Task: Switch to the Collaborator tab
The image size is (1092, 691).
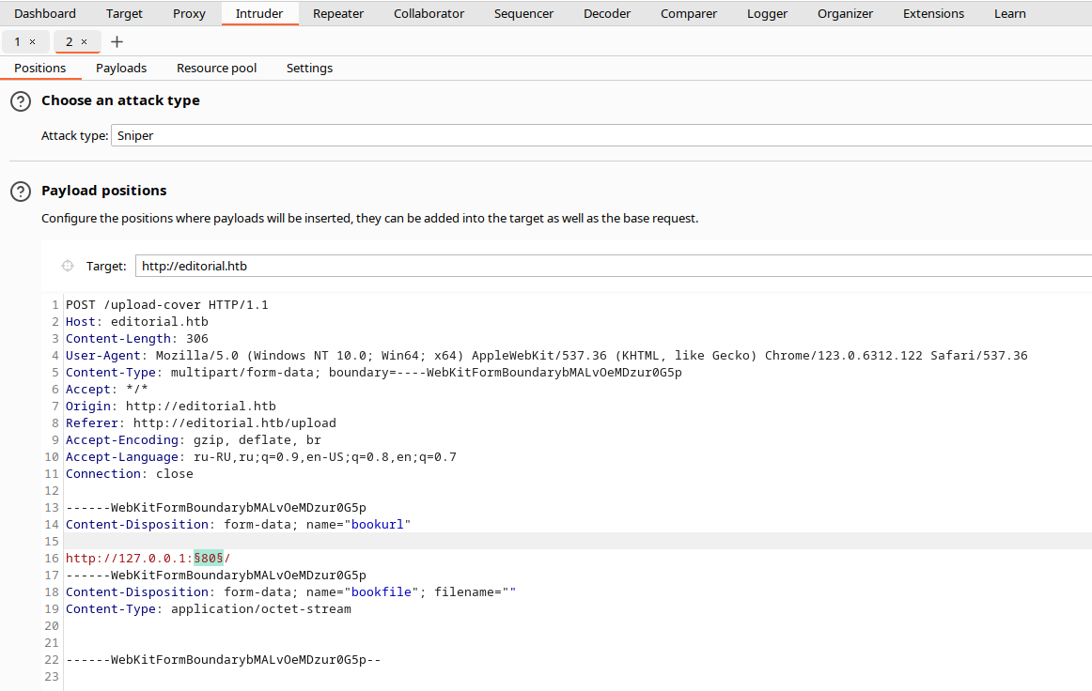Action: coord(429,13)
